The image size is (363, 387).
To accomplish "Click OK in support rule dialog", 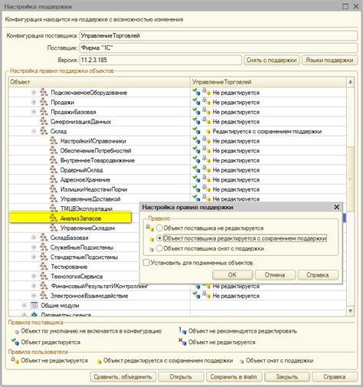I will [x=232, y=275].
